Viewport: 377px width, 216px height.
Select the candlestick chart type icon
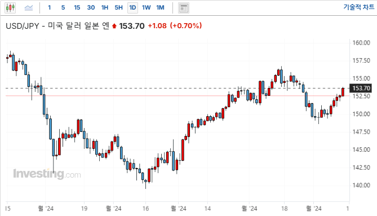pyautogui.click(x=10, y=8)
